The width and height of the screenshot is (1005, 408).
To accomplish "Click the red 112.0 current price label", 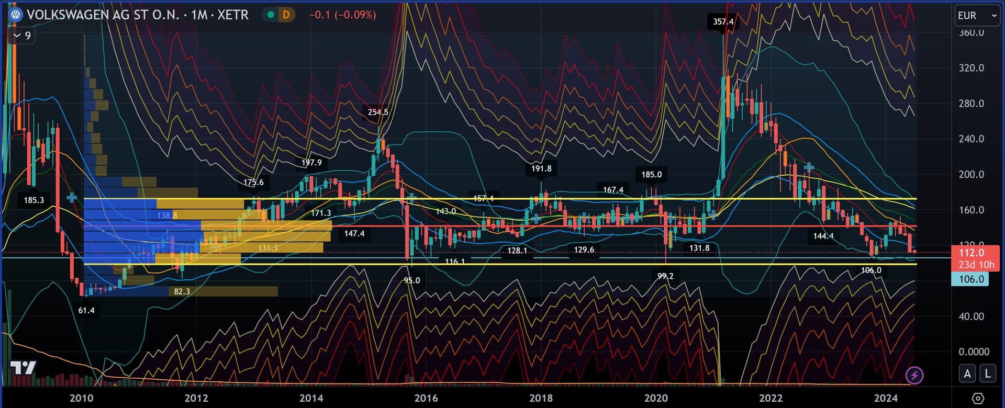I will tap(971, 253).
